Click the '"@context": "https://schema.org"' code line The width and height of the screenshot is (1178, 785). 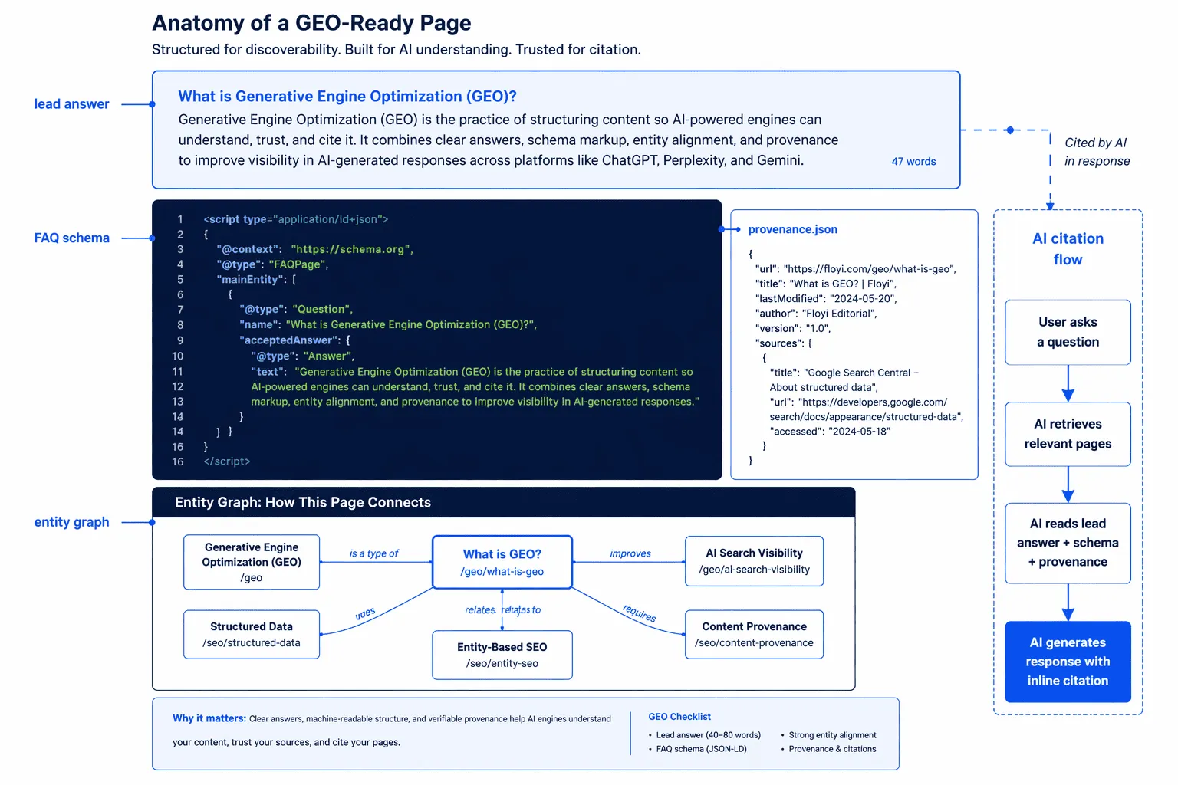pyautogui.click(x=315, y=249)
